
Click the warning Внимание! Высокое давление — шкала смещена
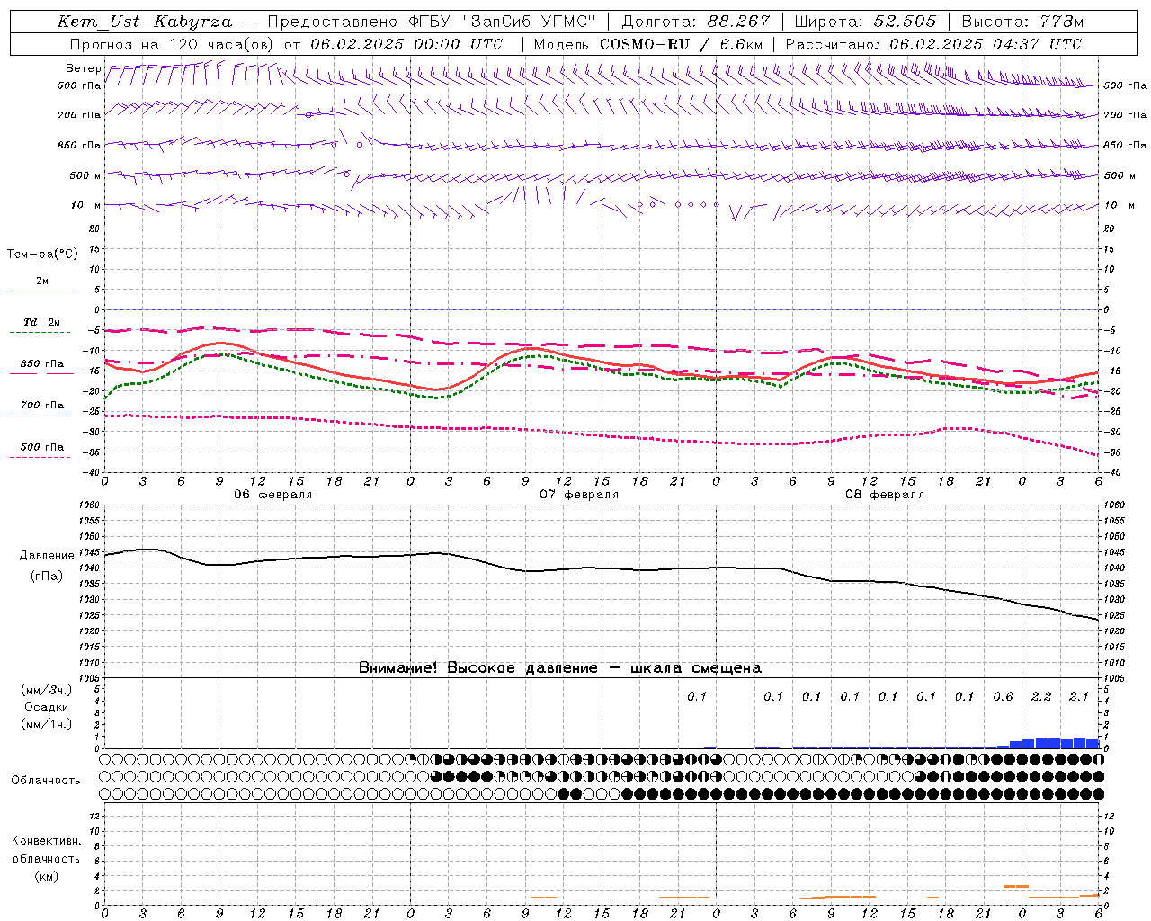560,667
